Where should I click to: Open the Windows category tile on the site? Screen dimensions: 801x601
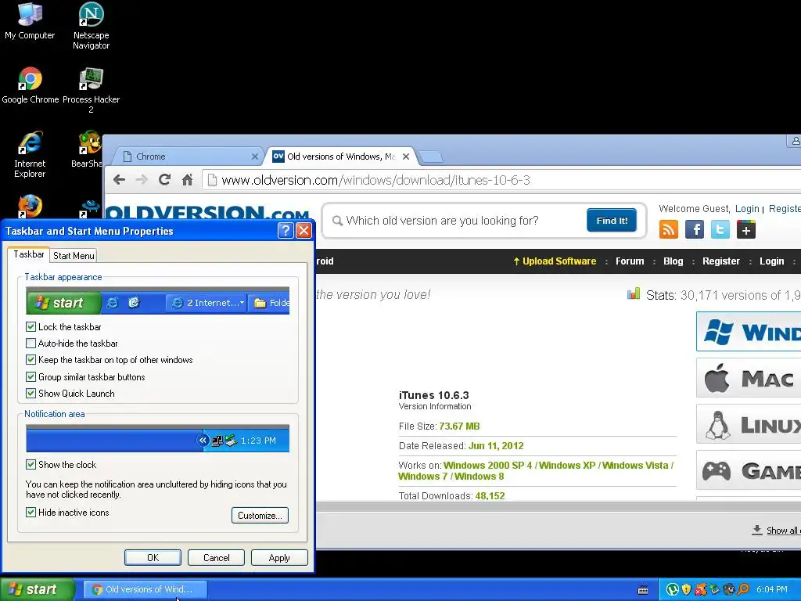pos(749,332)
